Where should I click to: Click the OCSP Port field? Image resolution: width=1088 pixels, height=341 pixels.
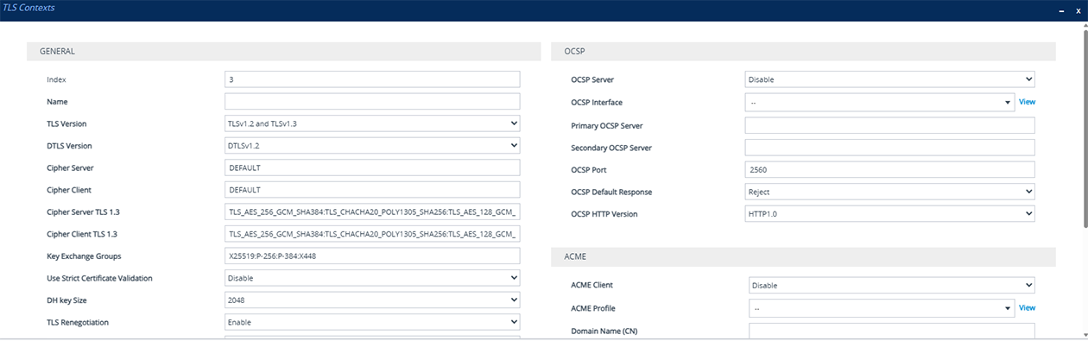890,169
